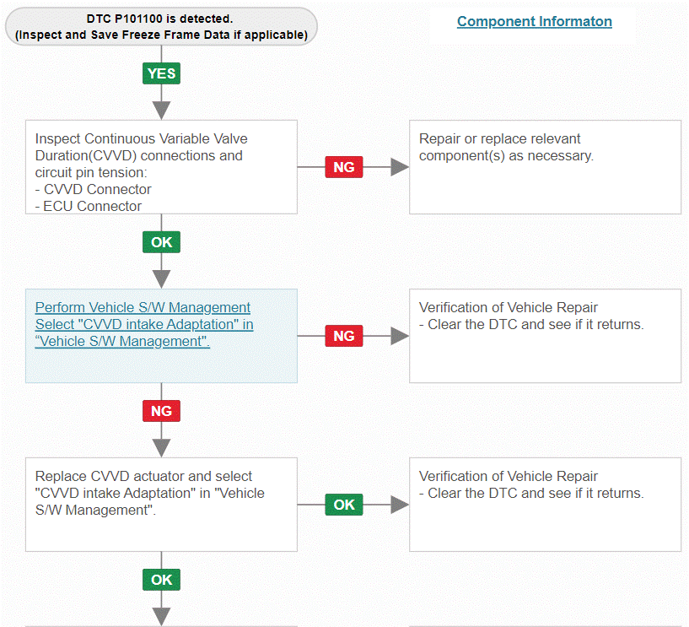Viewport: 689px width, 627px height.
Task: Select Inspect Continuous Variable Valve Duration box
Action: (x=161, y=167)
